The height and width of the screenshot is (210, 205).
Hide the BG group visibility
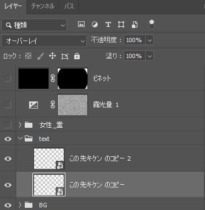pyautogui.click(x=8, y=205)
